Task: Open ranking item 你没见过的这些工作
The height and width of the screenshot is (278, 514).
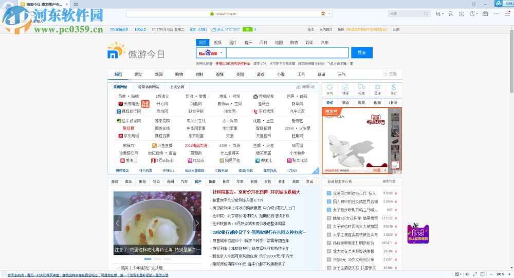Action: (x=354, y=193)
